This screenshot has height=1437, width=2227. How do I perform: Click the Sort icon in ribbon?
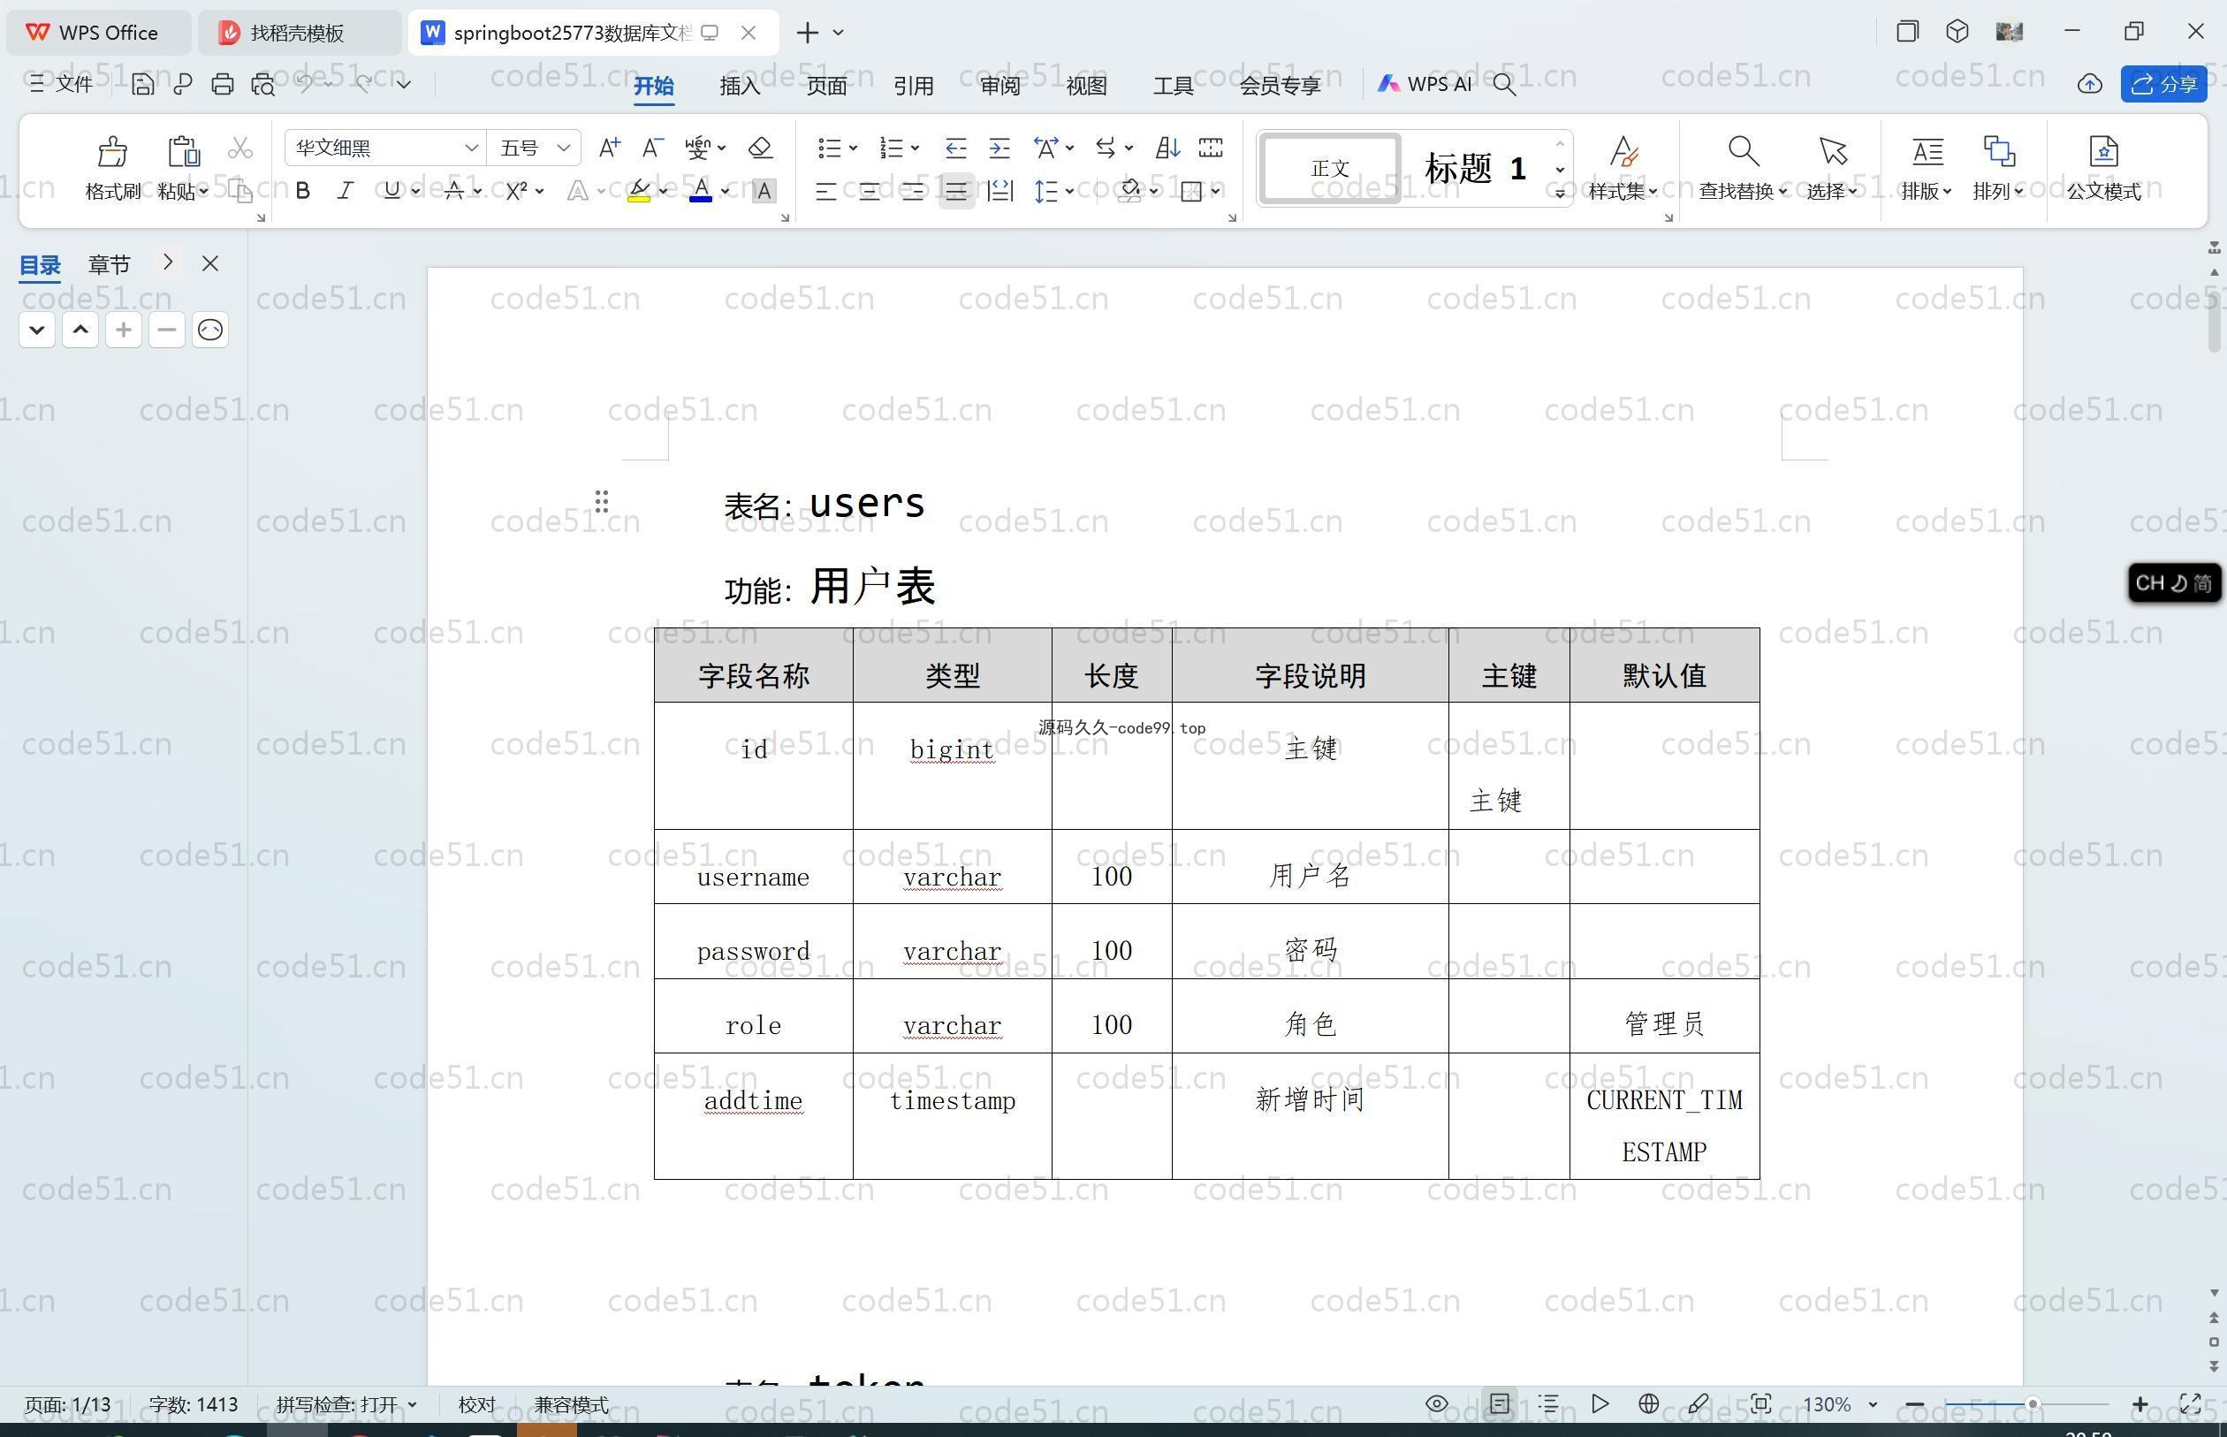[x=1167, y=148]
